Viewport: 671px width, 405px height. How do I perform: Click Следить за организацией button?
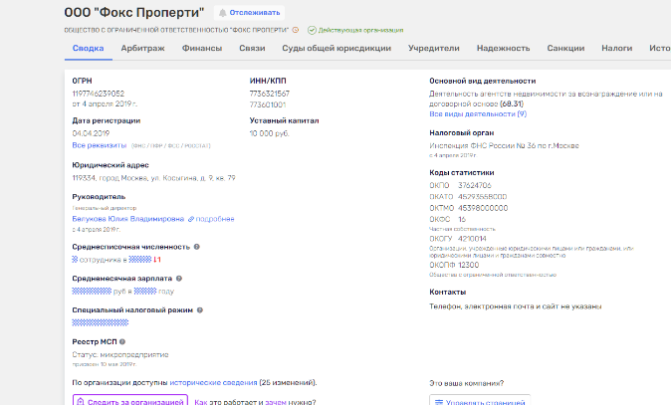click(130, 402)
